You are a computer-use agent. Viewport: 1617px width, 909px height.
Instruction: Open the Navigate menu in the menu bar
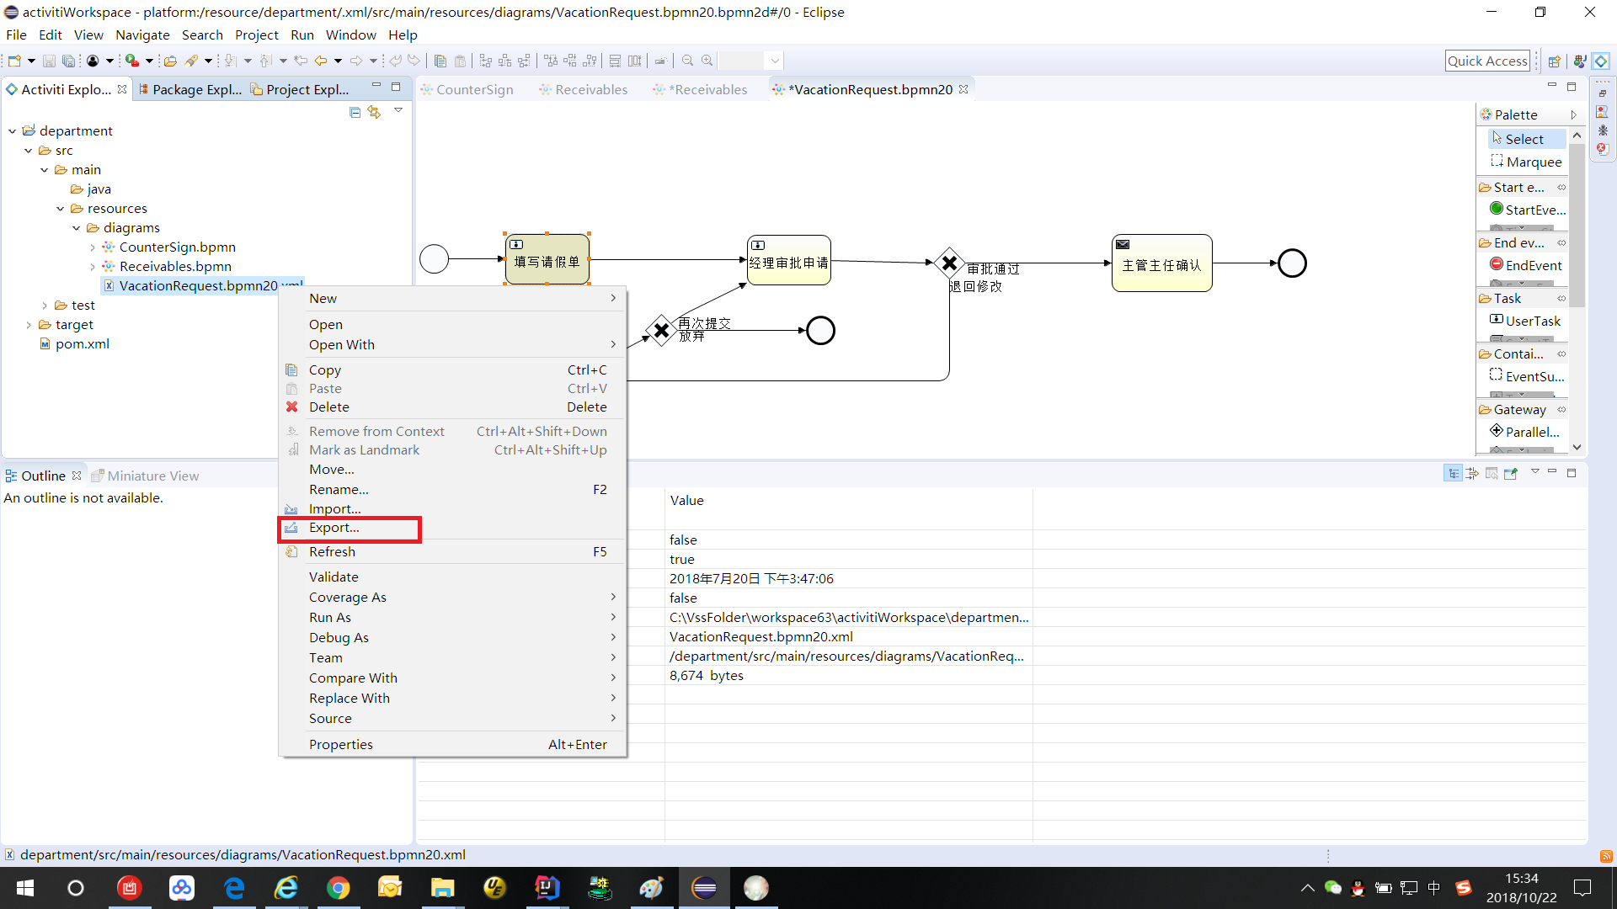click(x=142, y=35)
